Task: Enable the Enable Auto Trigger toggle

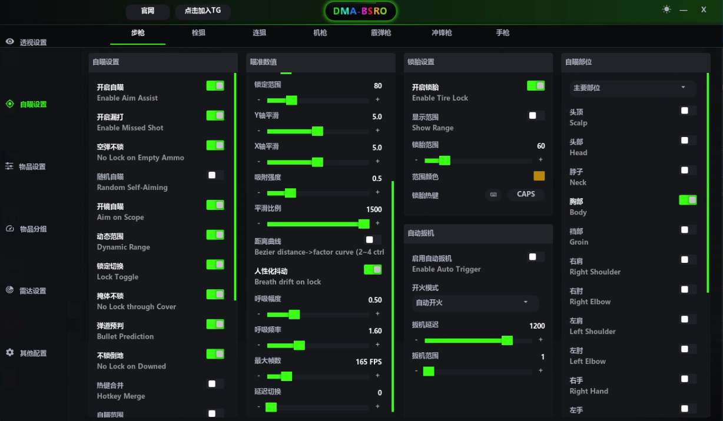Action: 536,257
